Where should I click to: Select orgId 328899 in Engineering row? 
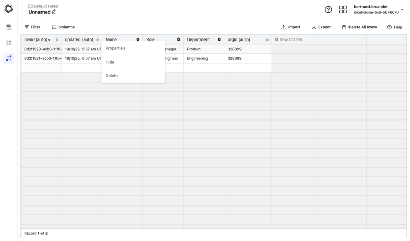[248, 58]
